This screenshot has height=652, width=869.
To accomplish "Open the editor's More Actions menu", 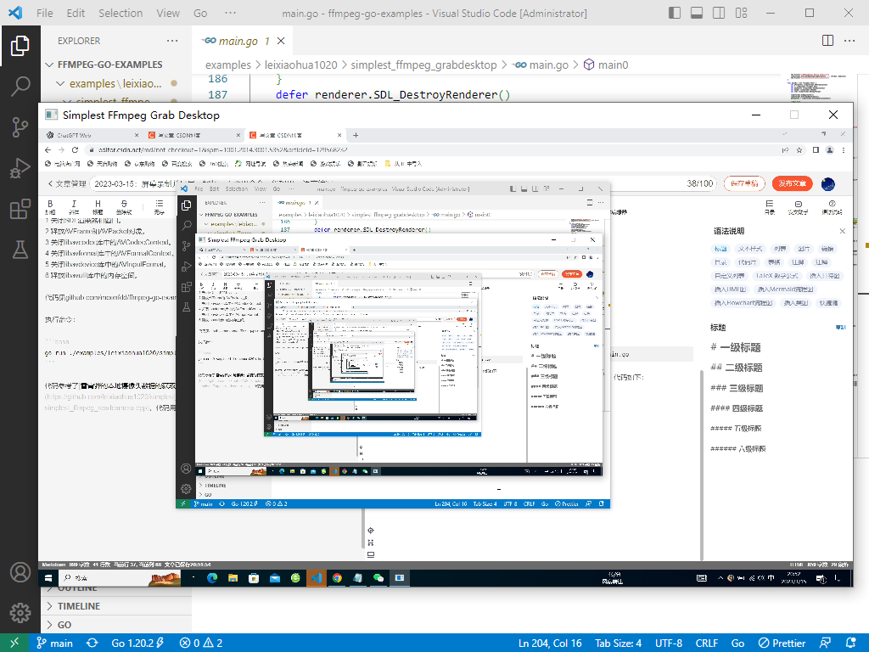I will tap(849, 41).
